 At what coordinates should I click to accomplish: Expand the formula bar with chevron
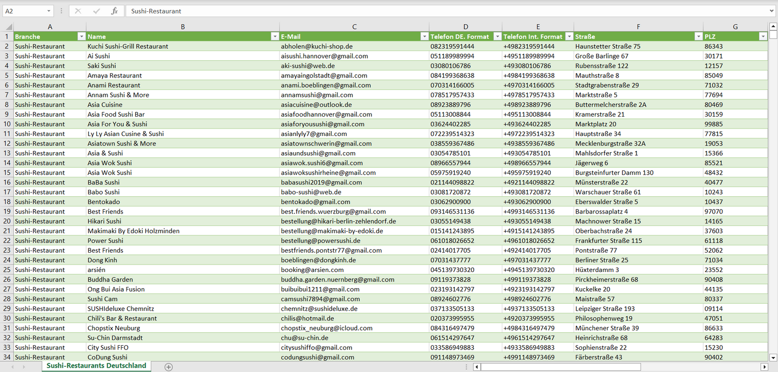coord(772,11)
